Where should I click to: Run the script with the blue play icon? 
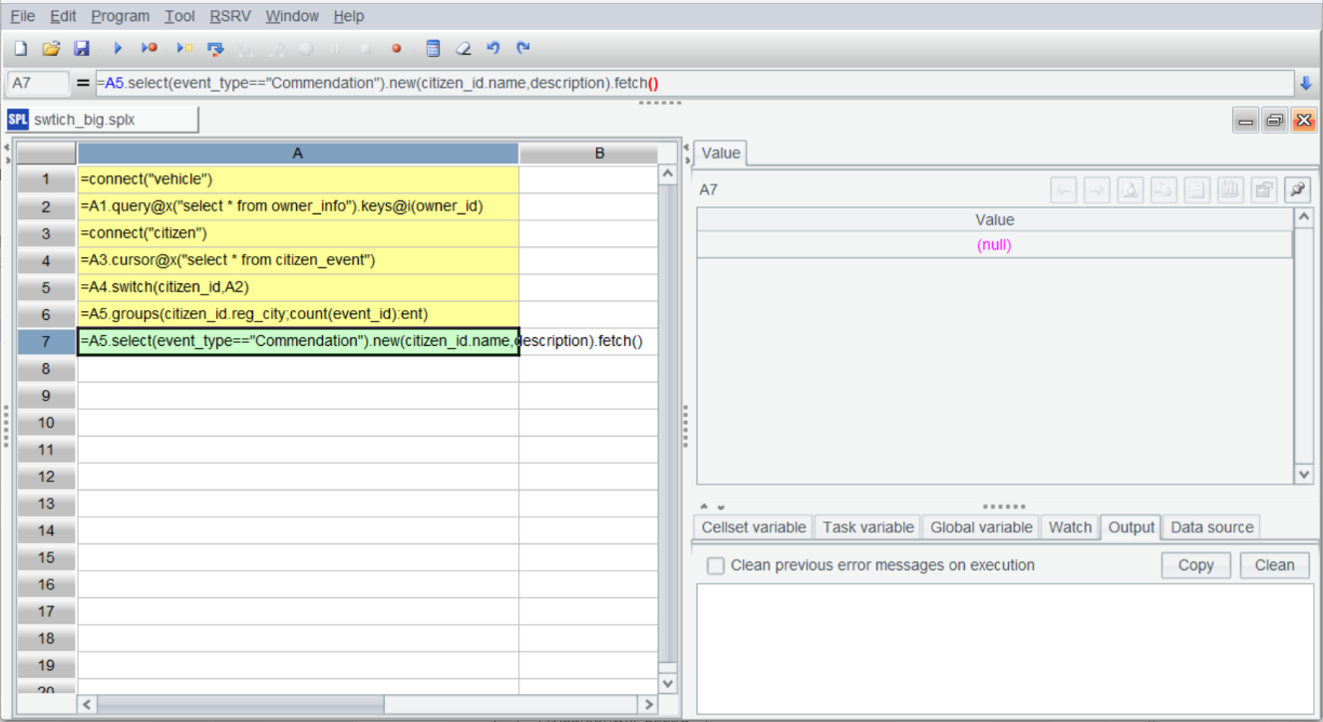click(x=118, y=48)
